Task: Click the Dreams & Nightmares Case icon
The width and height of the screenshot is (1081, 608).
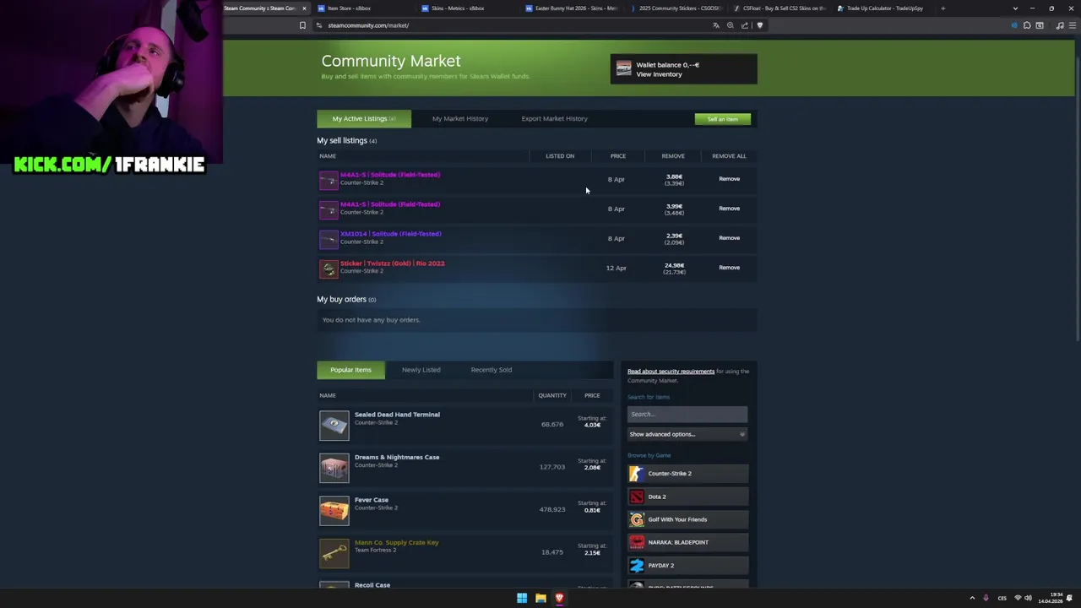Action: [334, 468]
